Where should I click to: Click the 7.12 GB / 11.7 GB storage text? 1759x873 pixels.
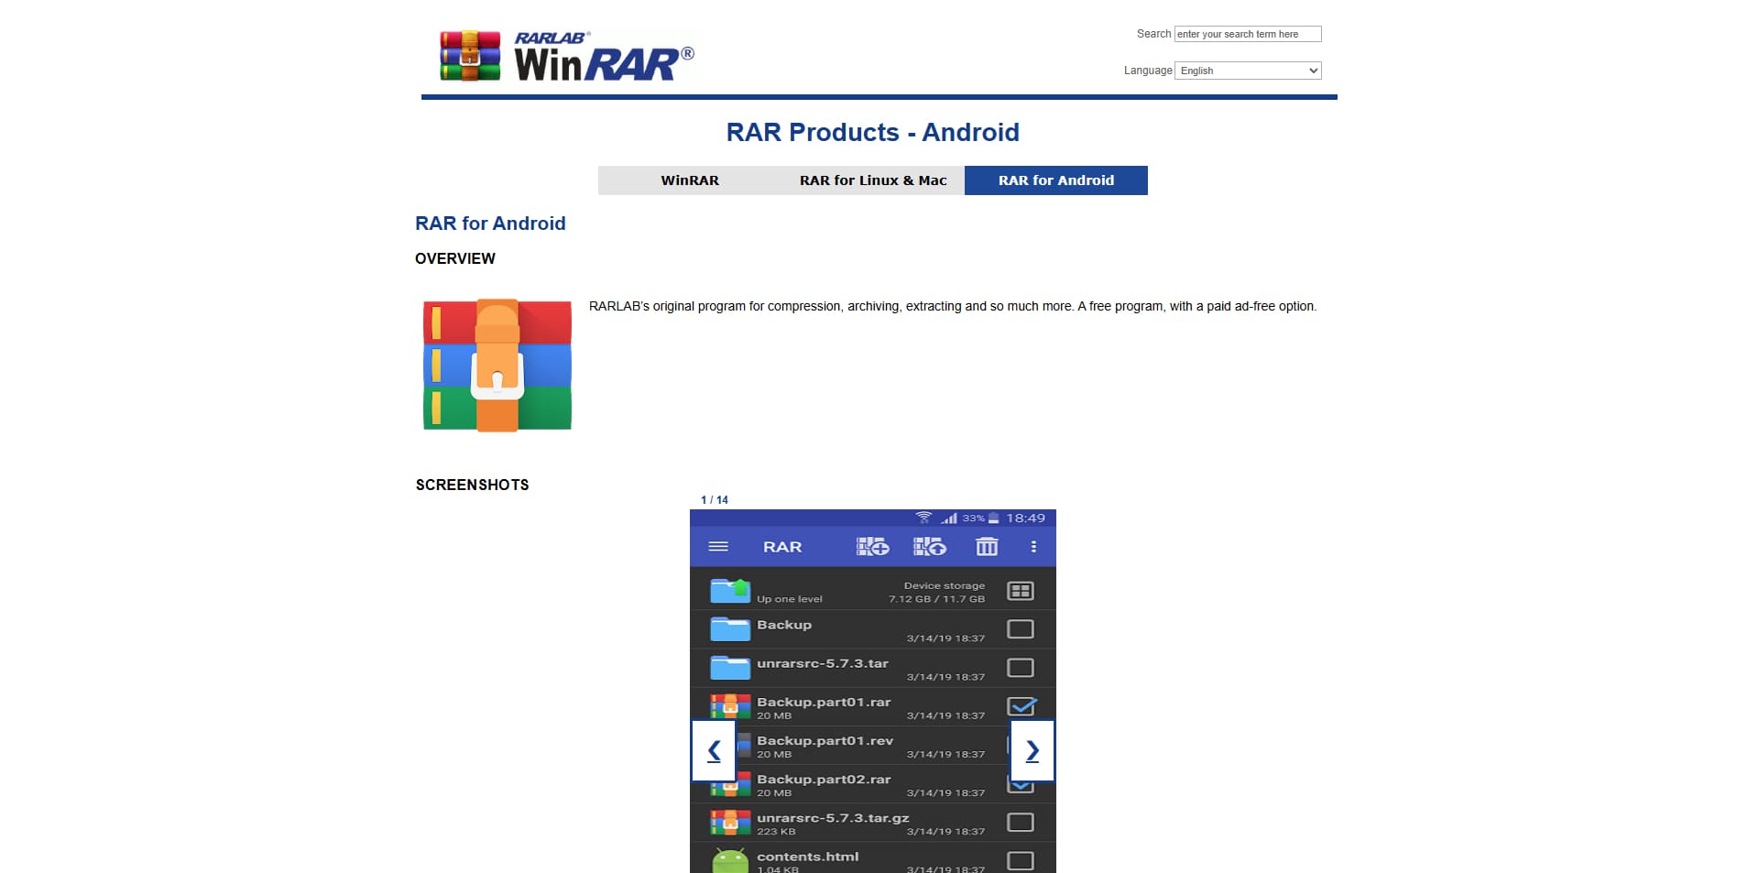pos(936,599)
